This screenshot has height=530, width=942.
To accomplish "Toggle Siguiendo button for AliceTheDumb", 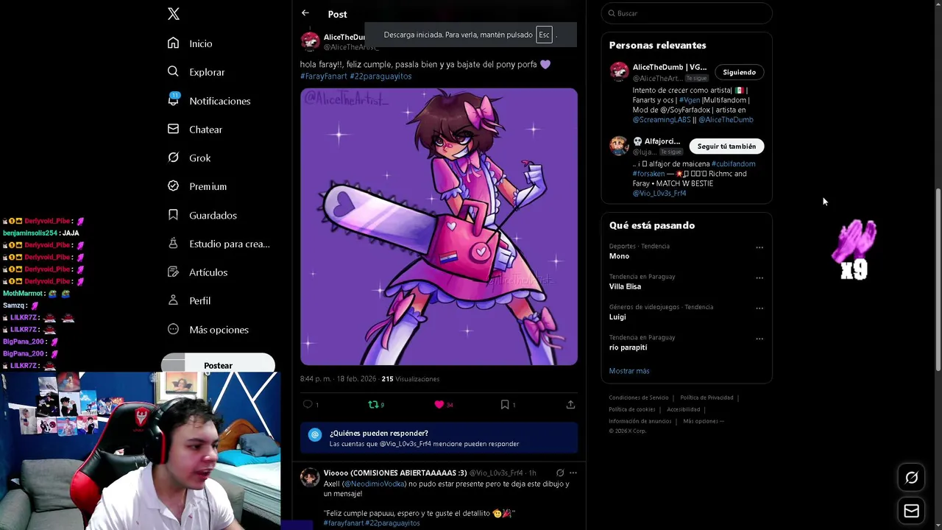I will click(x=739, y=72).
